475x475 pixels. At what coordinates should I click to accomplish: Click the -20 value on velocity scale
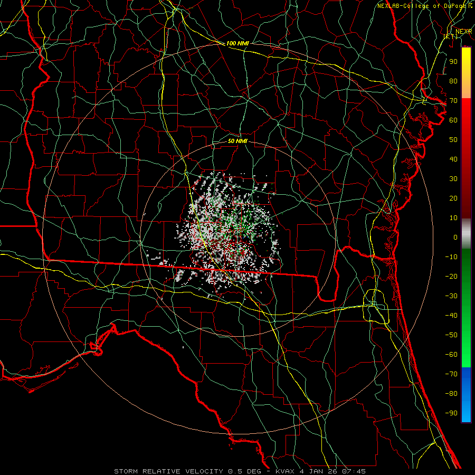pyautogui.click(x=451, y=277)
